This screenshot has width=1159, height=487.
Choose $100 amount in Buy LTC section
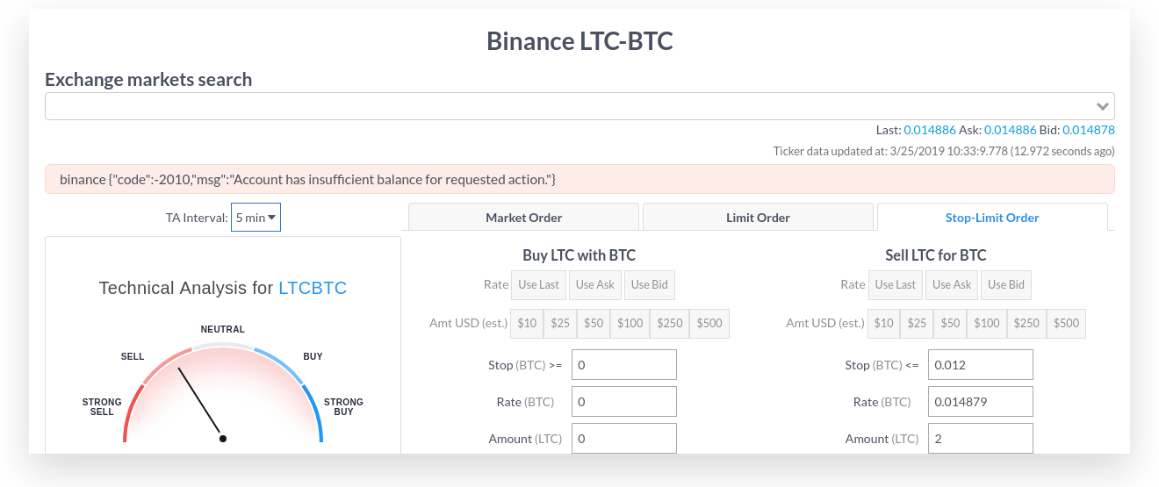pyautogui.click(x=630, y=323)
